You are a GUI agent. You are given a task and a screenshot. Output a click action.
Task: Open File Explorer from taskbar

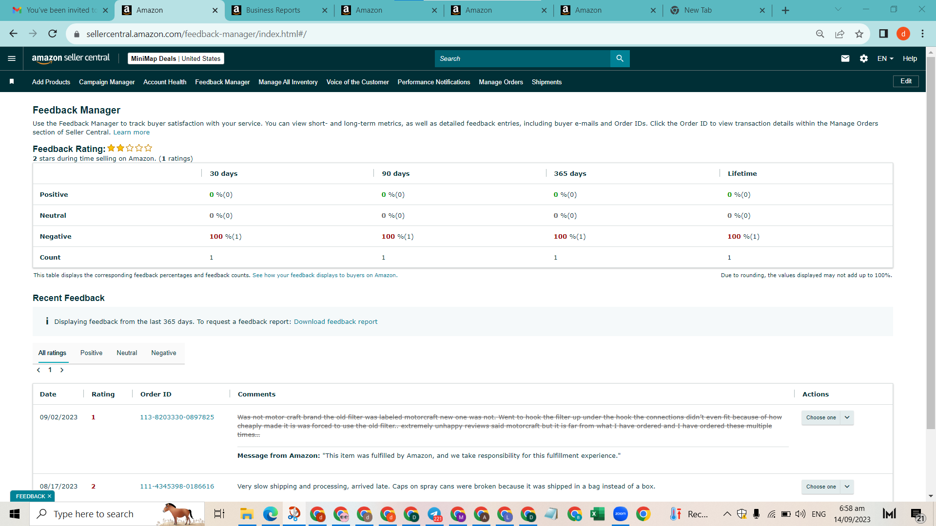[x=247, y=514]
